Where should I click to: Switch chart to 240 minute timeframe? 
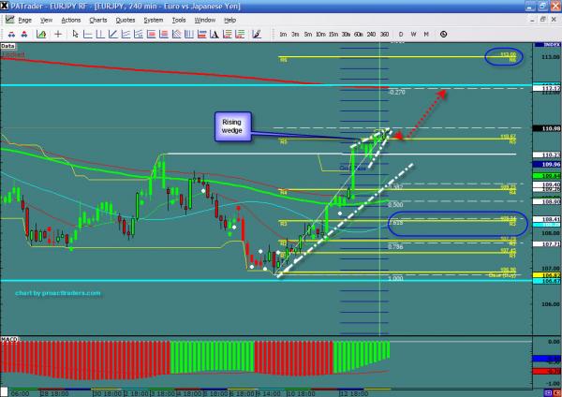pyautogui.click(x=371, y=33)
